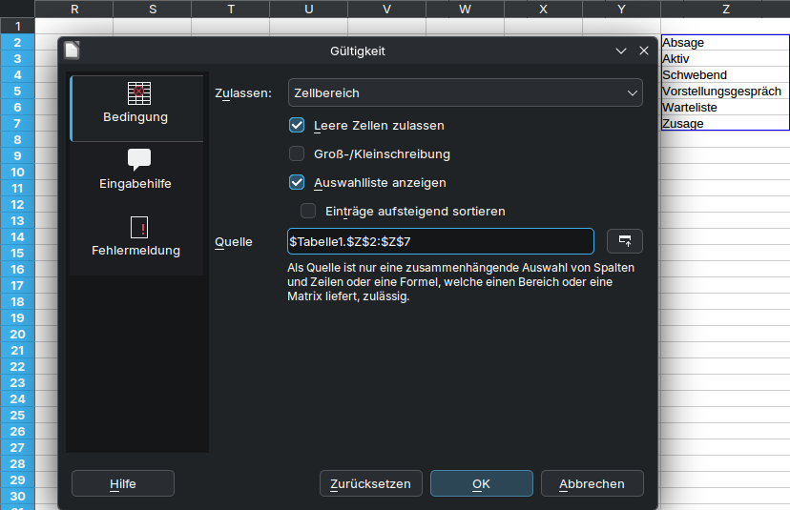
Task: Click the Bedingung grid icon
Action: [x=139, y=93]
